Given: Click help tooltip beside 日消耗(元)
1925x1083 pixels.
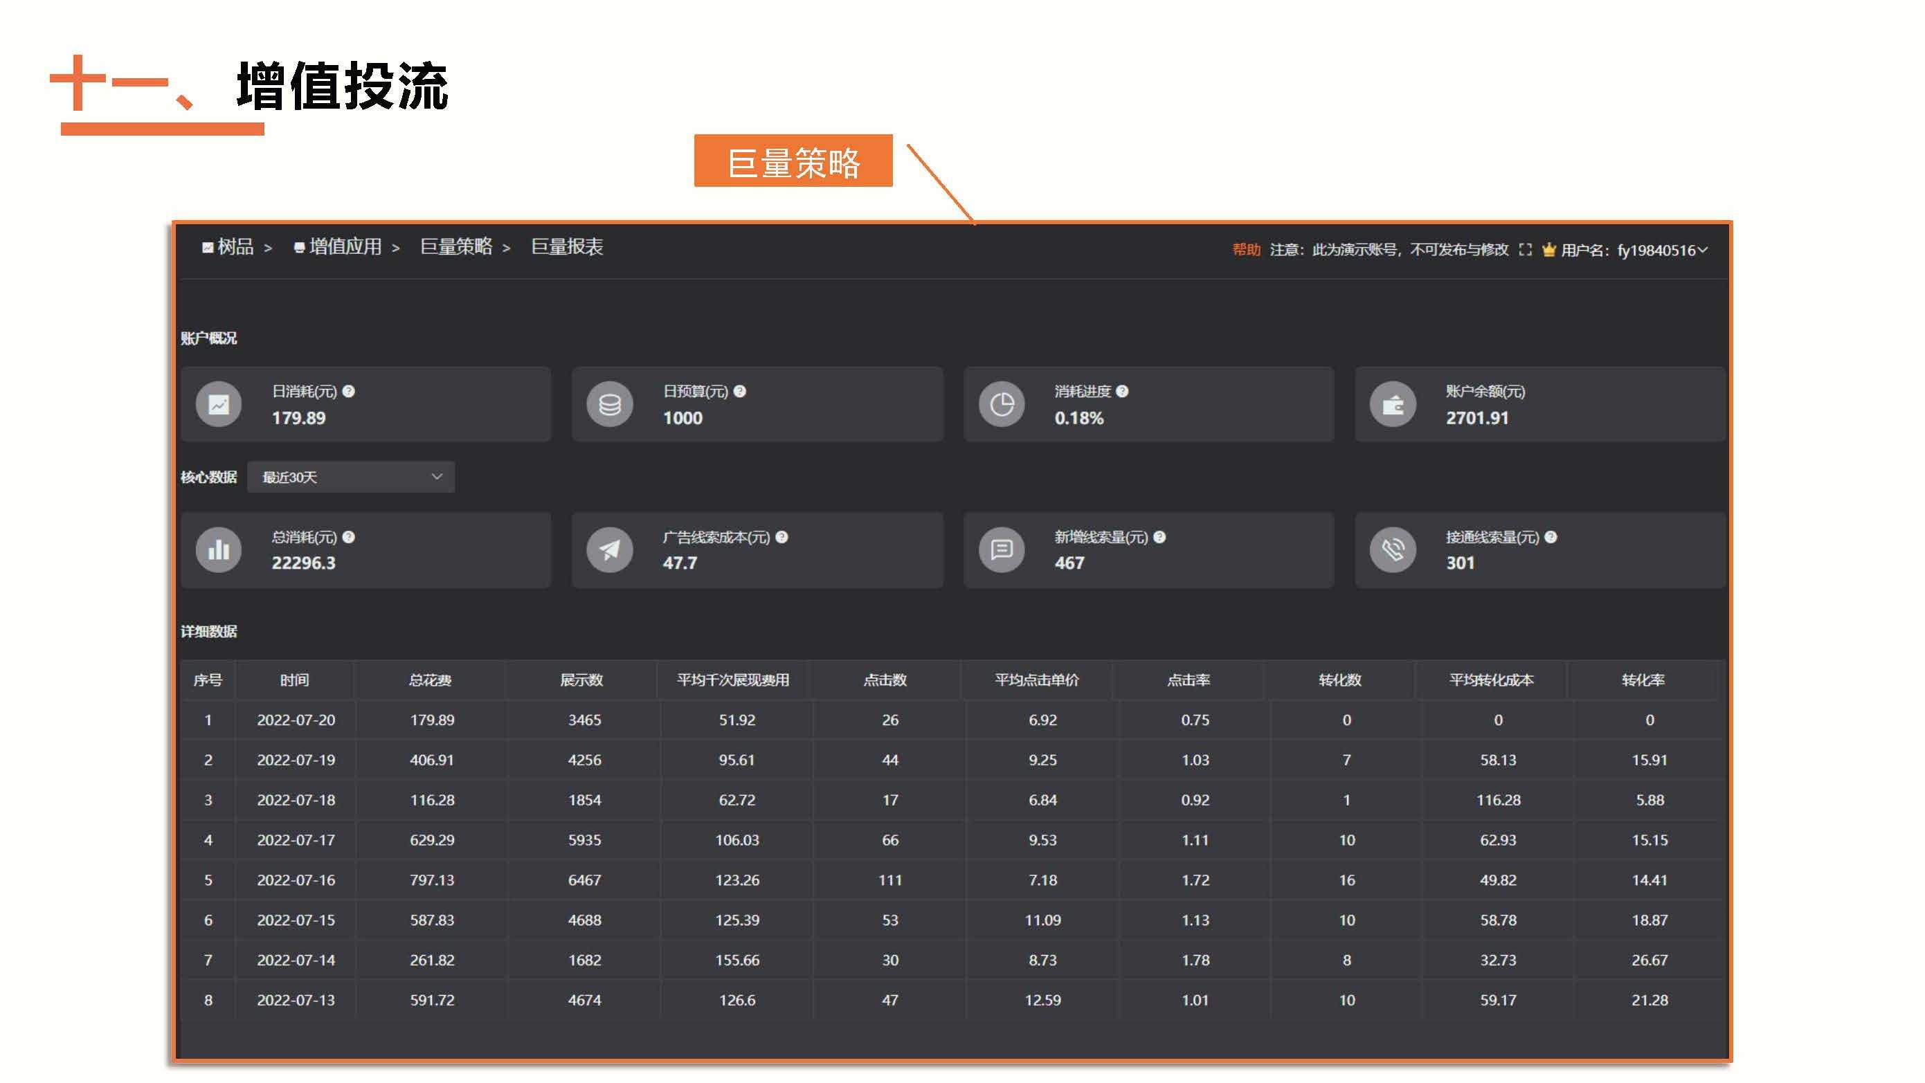Looking at the screenshot, I should (349, 392).
